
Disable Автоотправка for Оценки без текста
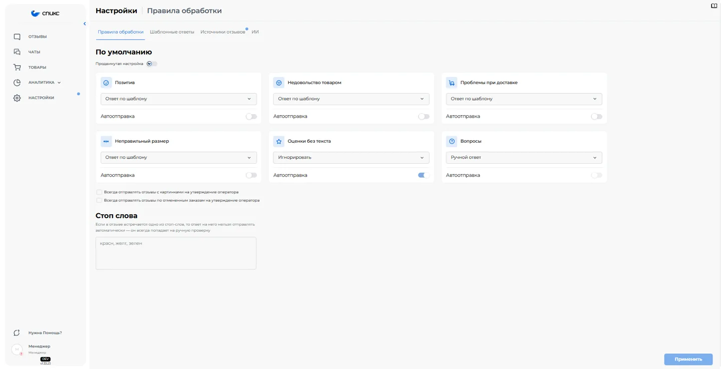click(x=424, y=175)
